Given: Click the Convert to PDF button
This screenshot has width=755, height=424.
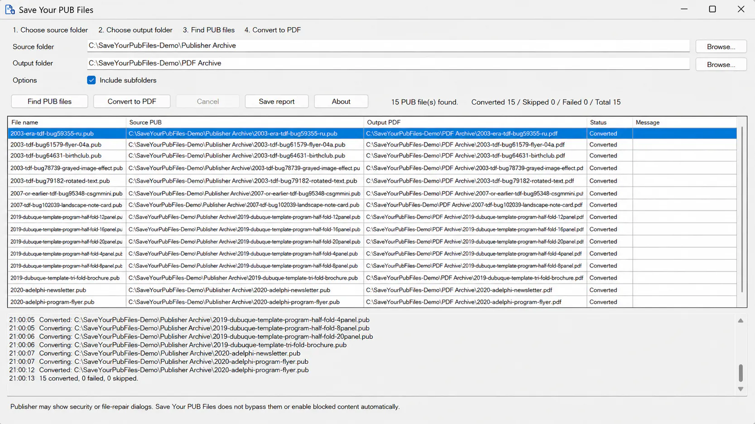Looking at the screenshot, I should (x=132, y=101).
